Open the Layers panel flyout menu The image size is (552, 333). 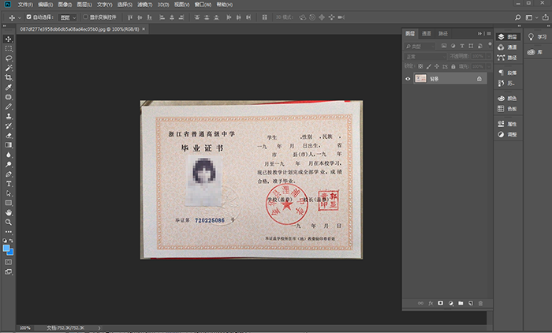pyautogui.click(x=489, y=33)
